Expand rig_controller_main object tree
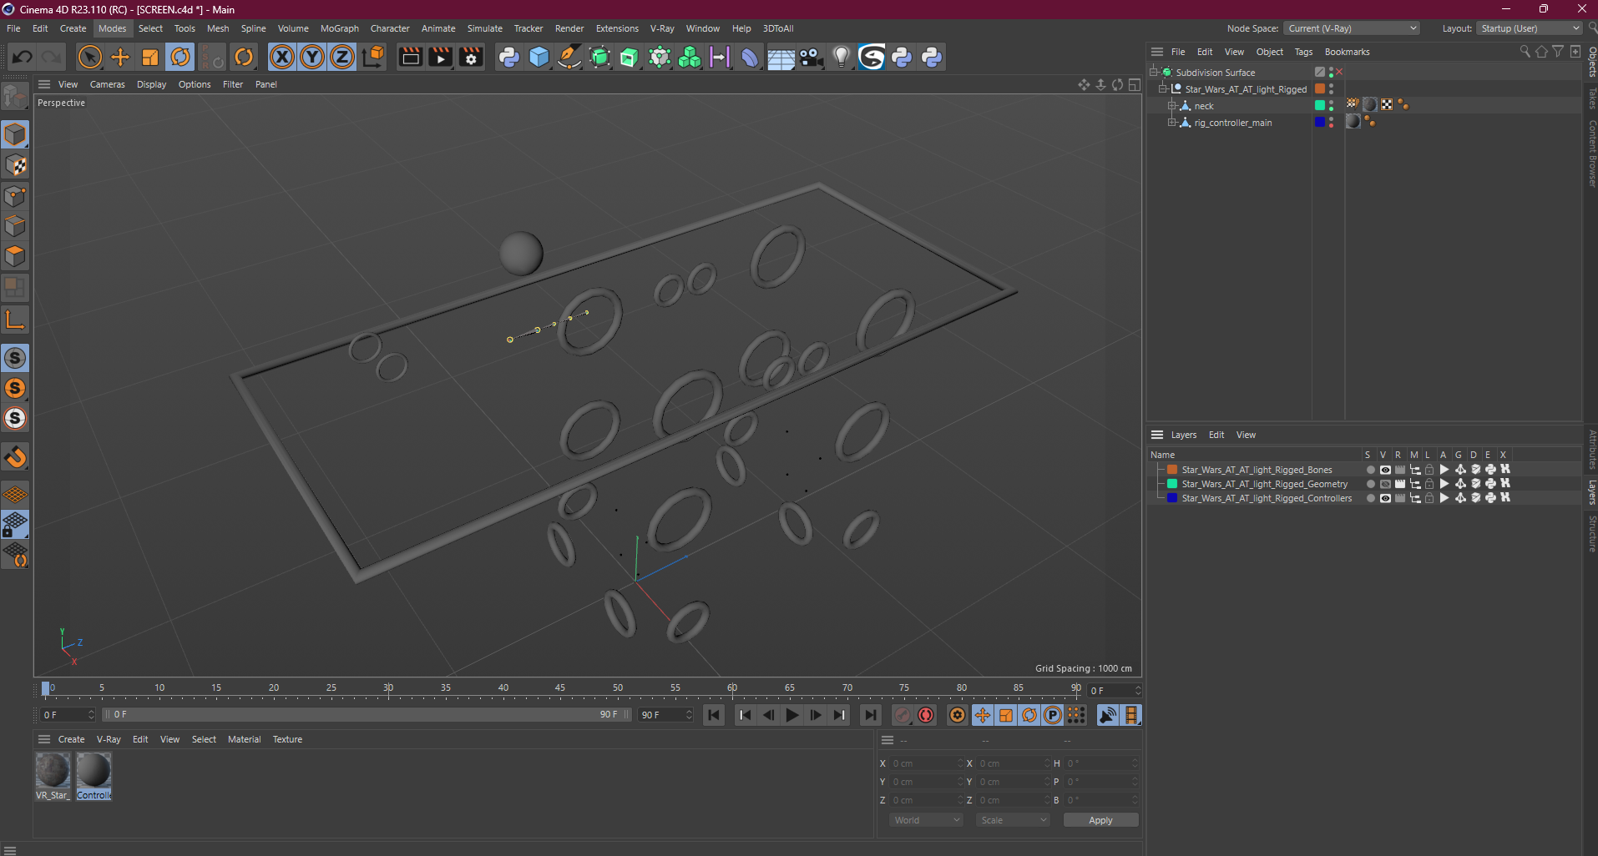The height and width of the screenshot is (856, 1598). pyautogui.click(x=1171, y=123)
